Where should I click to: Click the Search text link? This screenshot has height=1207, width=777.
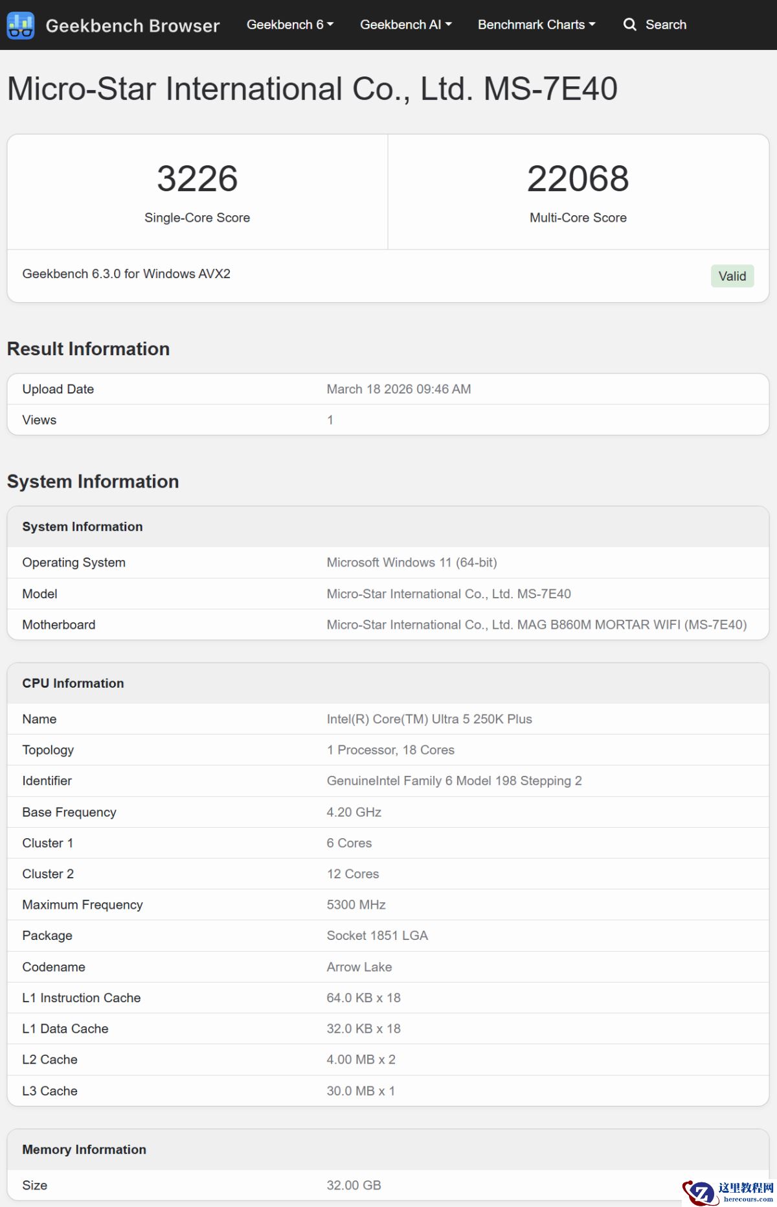666,25
